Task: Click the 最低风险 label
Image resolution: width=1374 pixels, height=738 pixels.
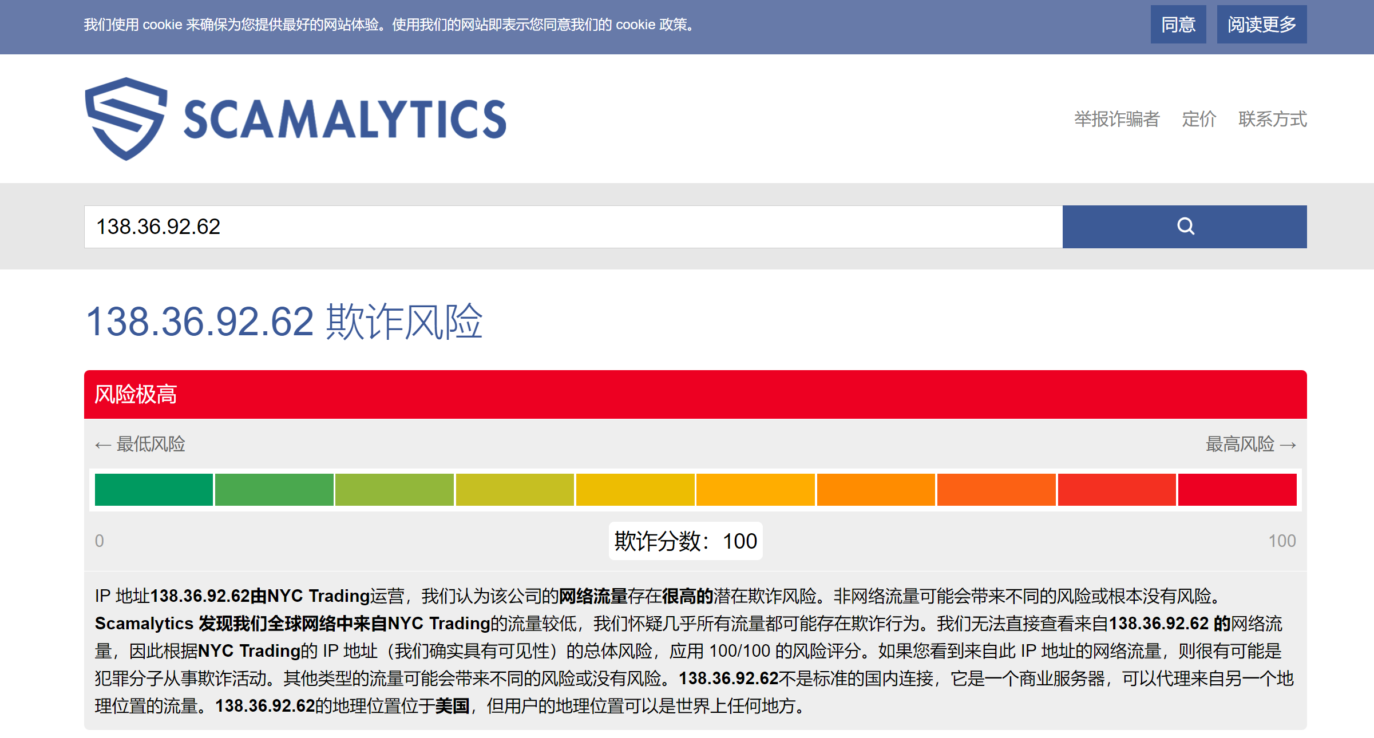Action: [140, 445]
